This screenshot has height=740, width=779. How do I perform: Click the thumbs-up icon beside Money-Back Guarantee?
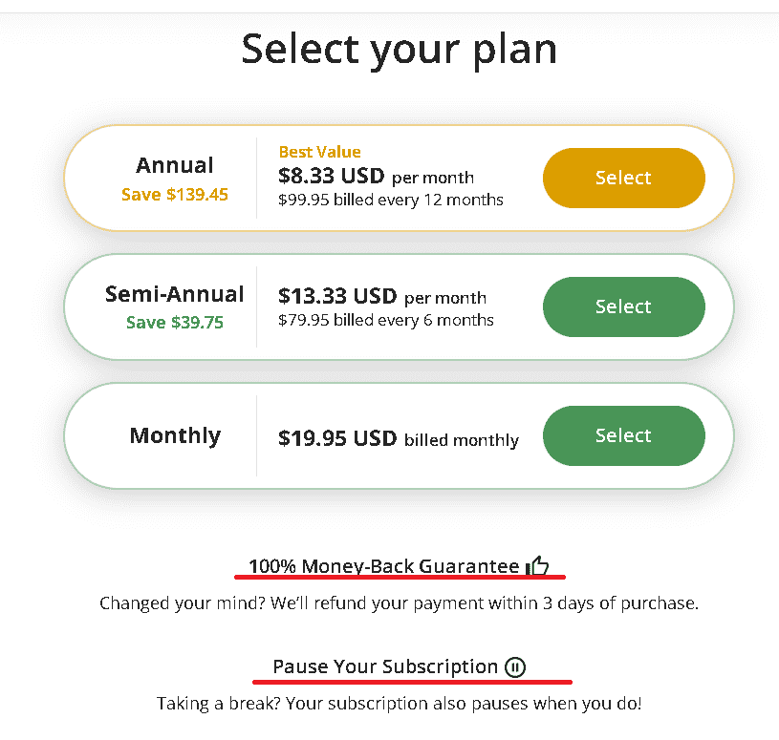(x=537, y=565)
